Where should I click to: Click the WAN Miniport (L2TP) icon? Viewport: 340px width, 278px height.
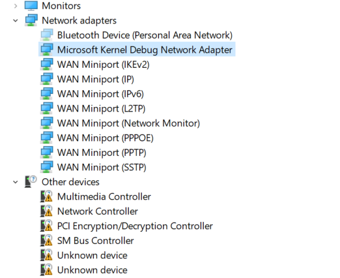(47, 108)
